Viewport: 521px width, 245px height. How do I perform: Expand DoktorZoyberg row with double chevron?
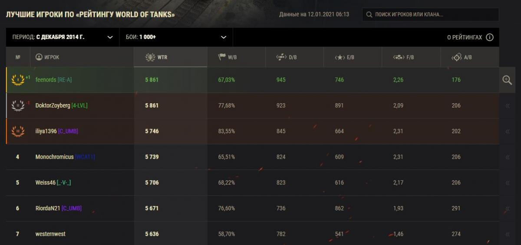point(507,105)
